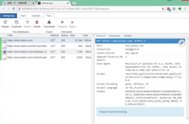Sort flows by Path column
The height and width of the screenshot is (124, 189).
[x=10, y=35]
